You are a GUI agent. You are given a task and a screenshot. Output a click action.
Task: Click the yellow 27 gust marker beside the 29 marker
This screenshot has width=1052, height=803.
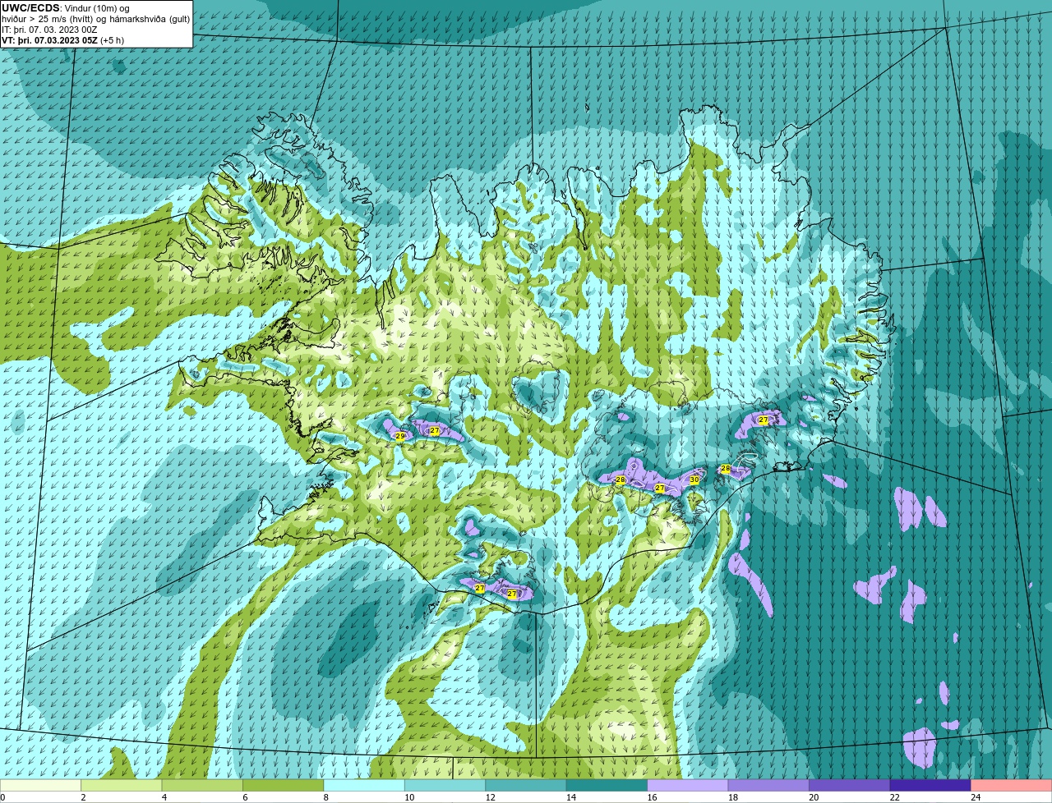[x=435, y=430]
